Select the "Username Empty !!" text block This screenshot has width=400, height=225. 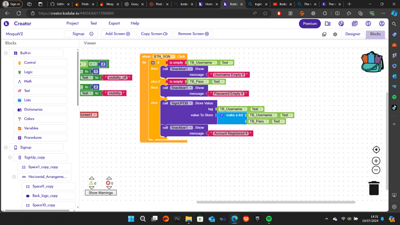229,75
